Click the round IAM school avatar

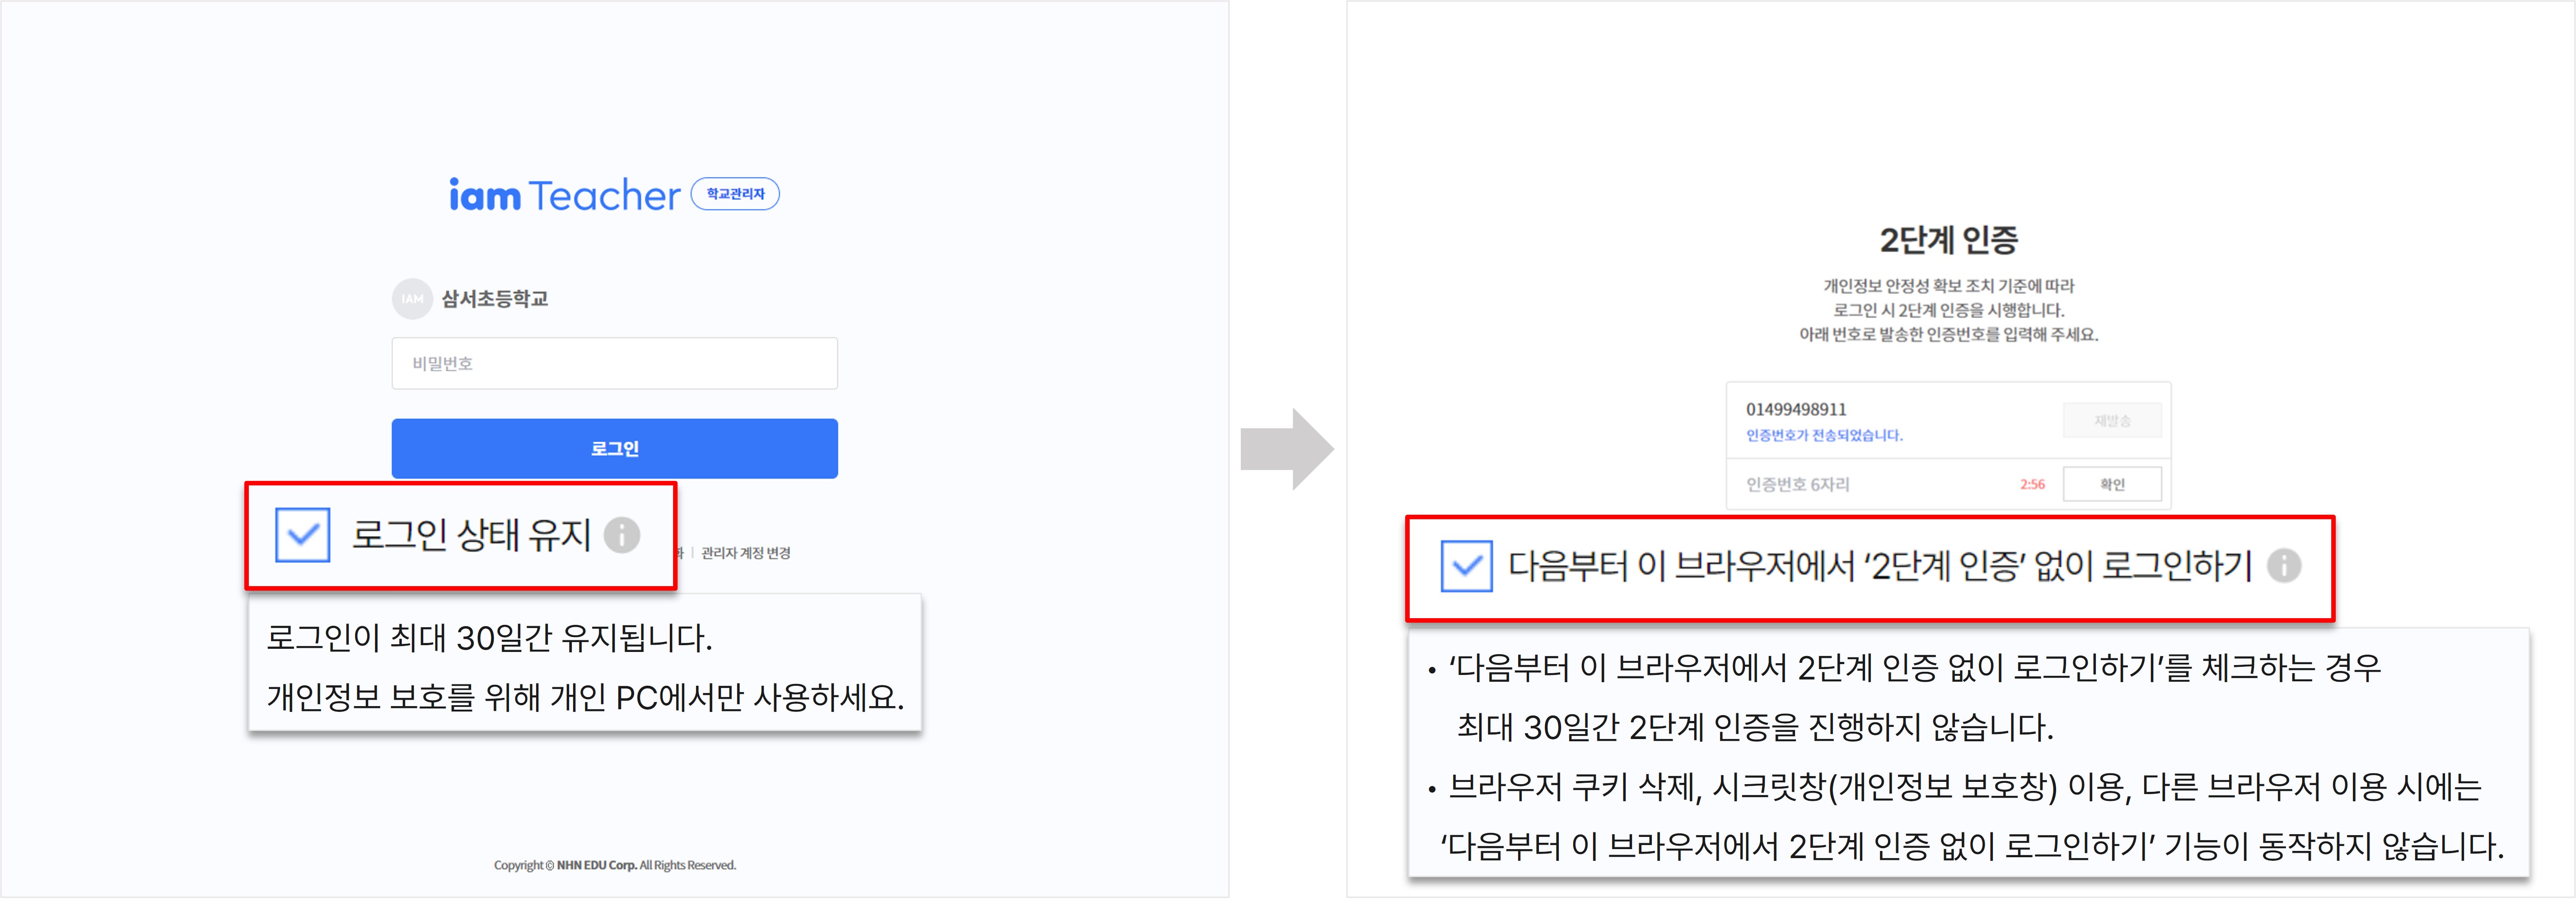(412, 299)
